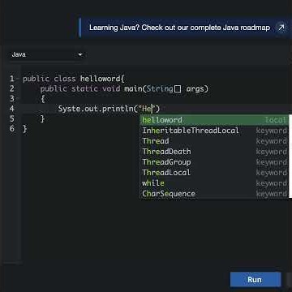Click line number 3 in gutter

pos(11,99)
